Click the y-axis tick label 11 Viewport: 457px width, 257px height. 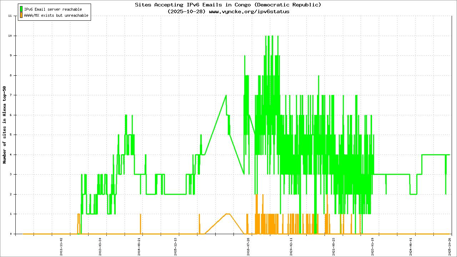10,16
